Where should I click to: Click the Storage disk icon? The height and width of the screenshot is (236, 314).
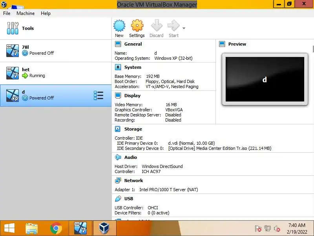coord(118,129)
